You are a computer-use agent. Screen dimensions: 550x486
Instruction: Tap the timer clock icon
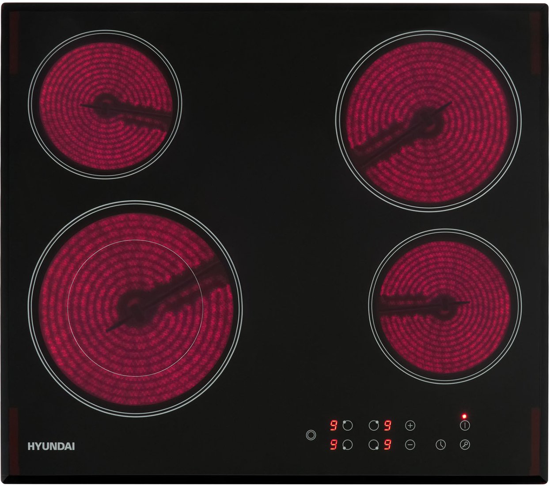pyautogui.click(x=440, y=445)
